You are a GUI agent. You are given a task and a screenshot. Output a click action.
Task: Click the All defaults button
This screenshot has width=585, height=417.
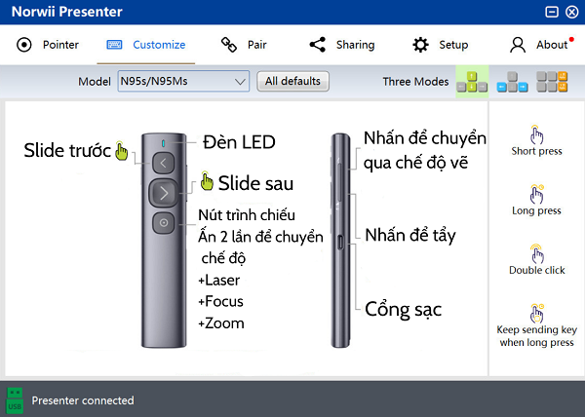coord(292,82)
